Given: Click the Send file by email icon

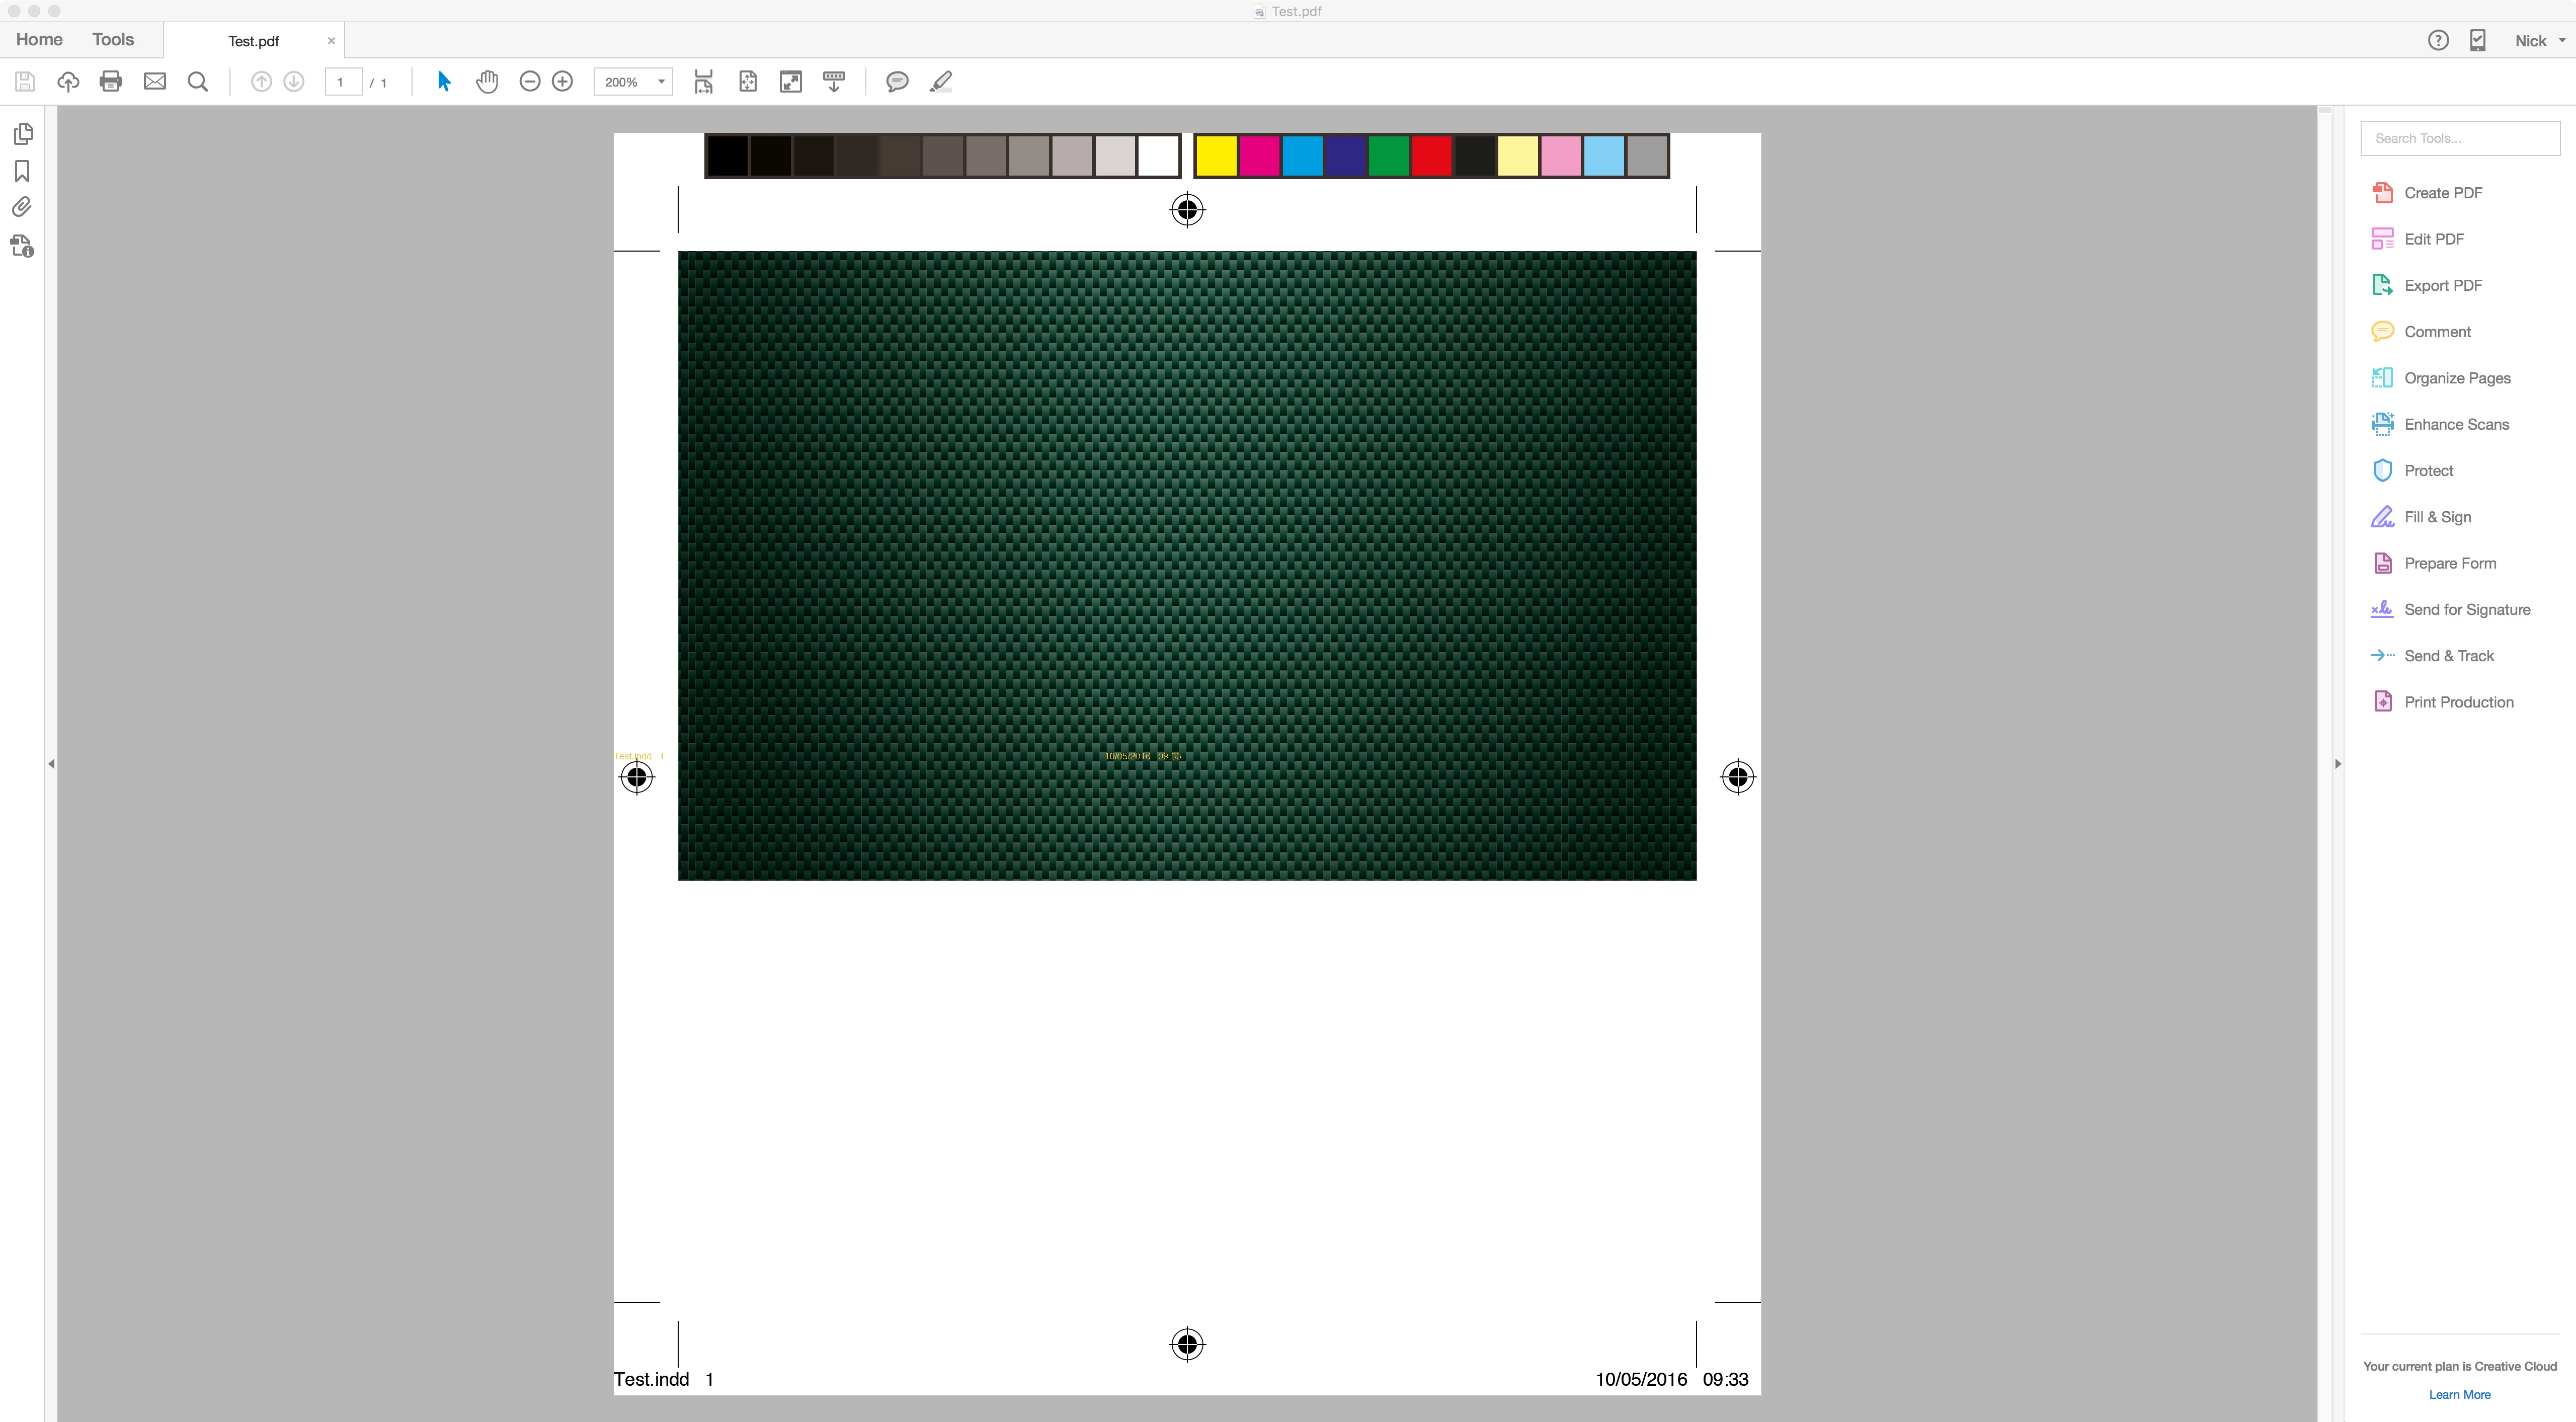Looking at the screenshot, I should click(155, 82).
